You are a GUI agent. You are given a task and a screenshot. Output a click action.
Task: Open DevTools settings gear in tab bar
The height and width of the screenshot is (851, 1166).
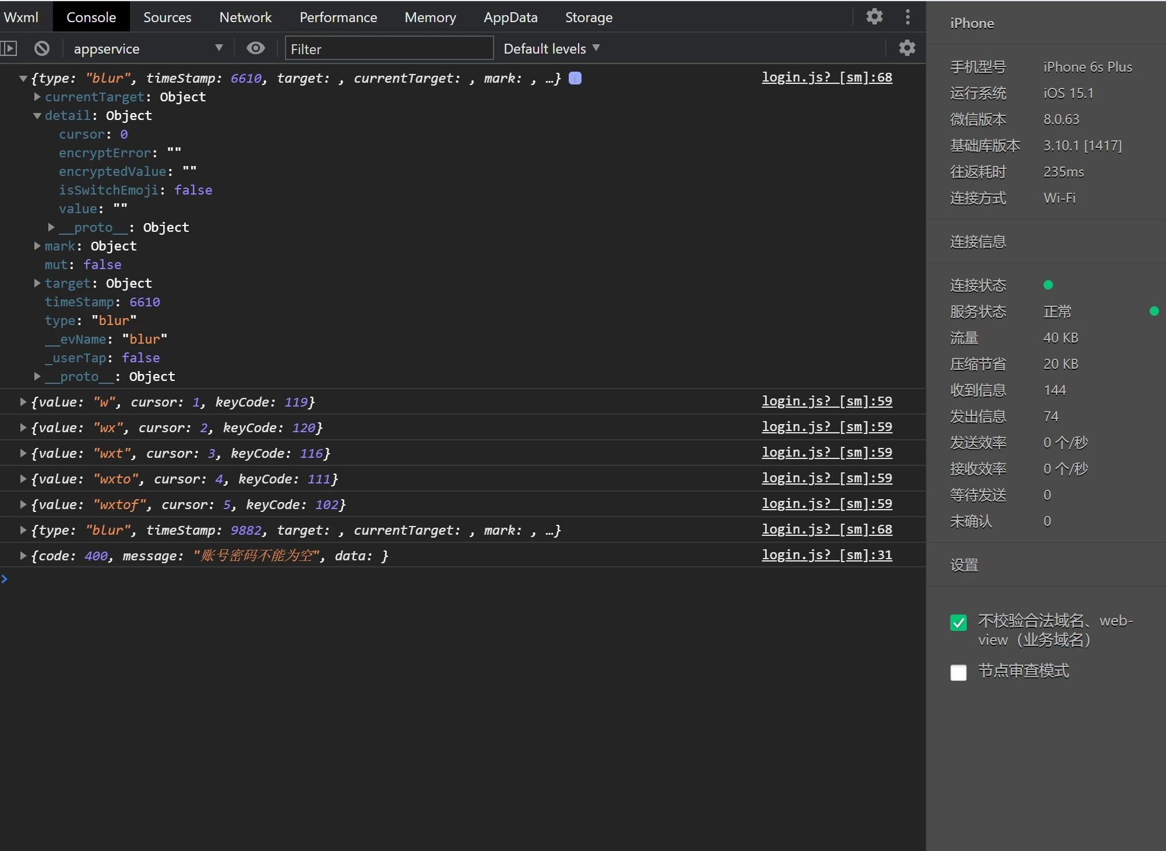pos(874,17)
